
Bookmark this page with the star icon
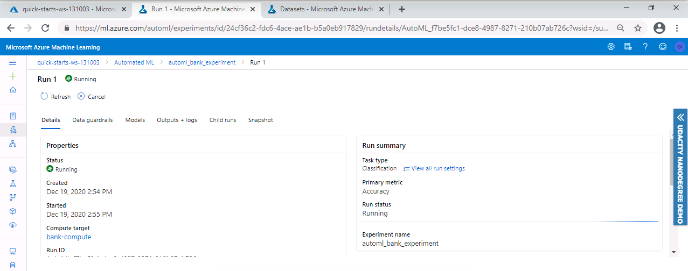pos(638,28)
